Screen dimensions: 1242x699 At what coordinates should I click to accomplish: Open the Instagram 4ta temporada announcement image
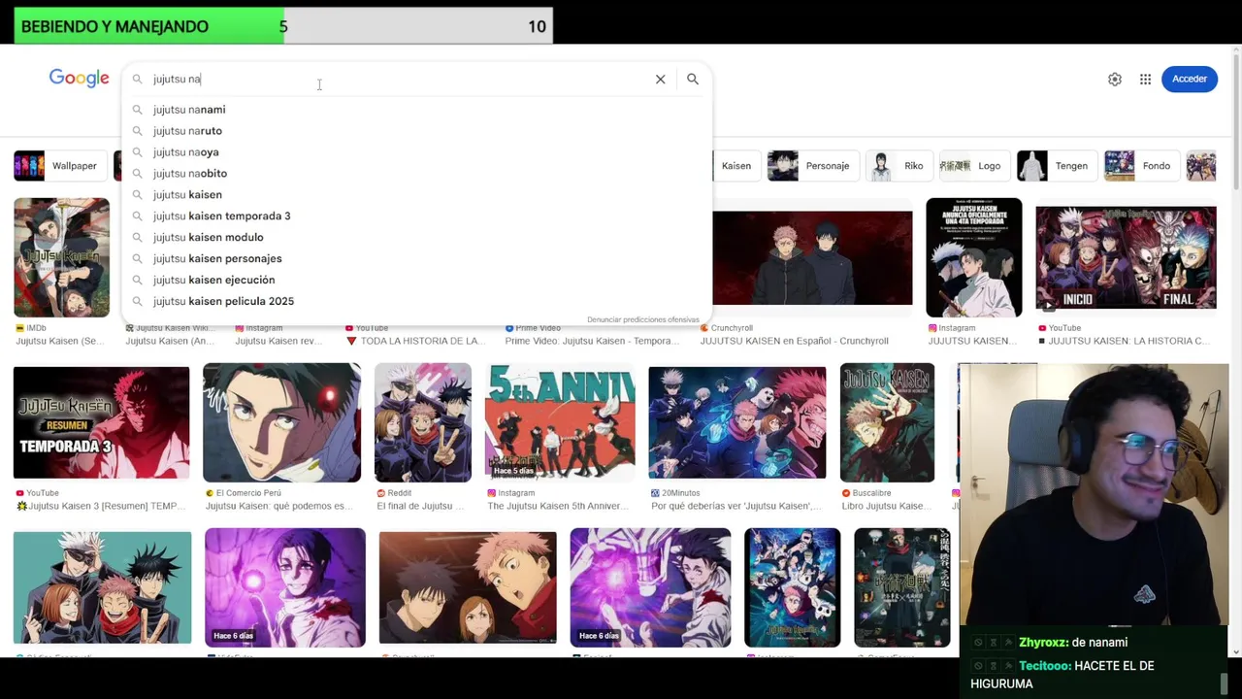pos(973,257)
